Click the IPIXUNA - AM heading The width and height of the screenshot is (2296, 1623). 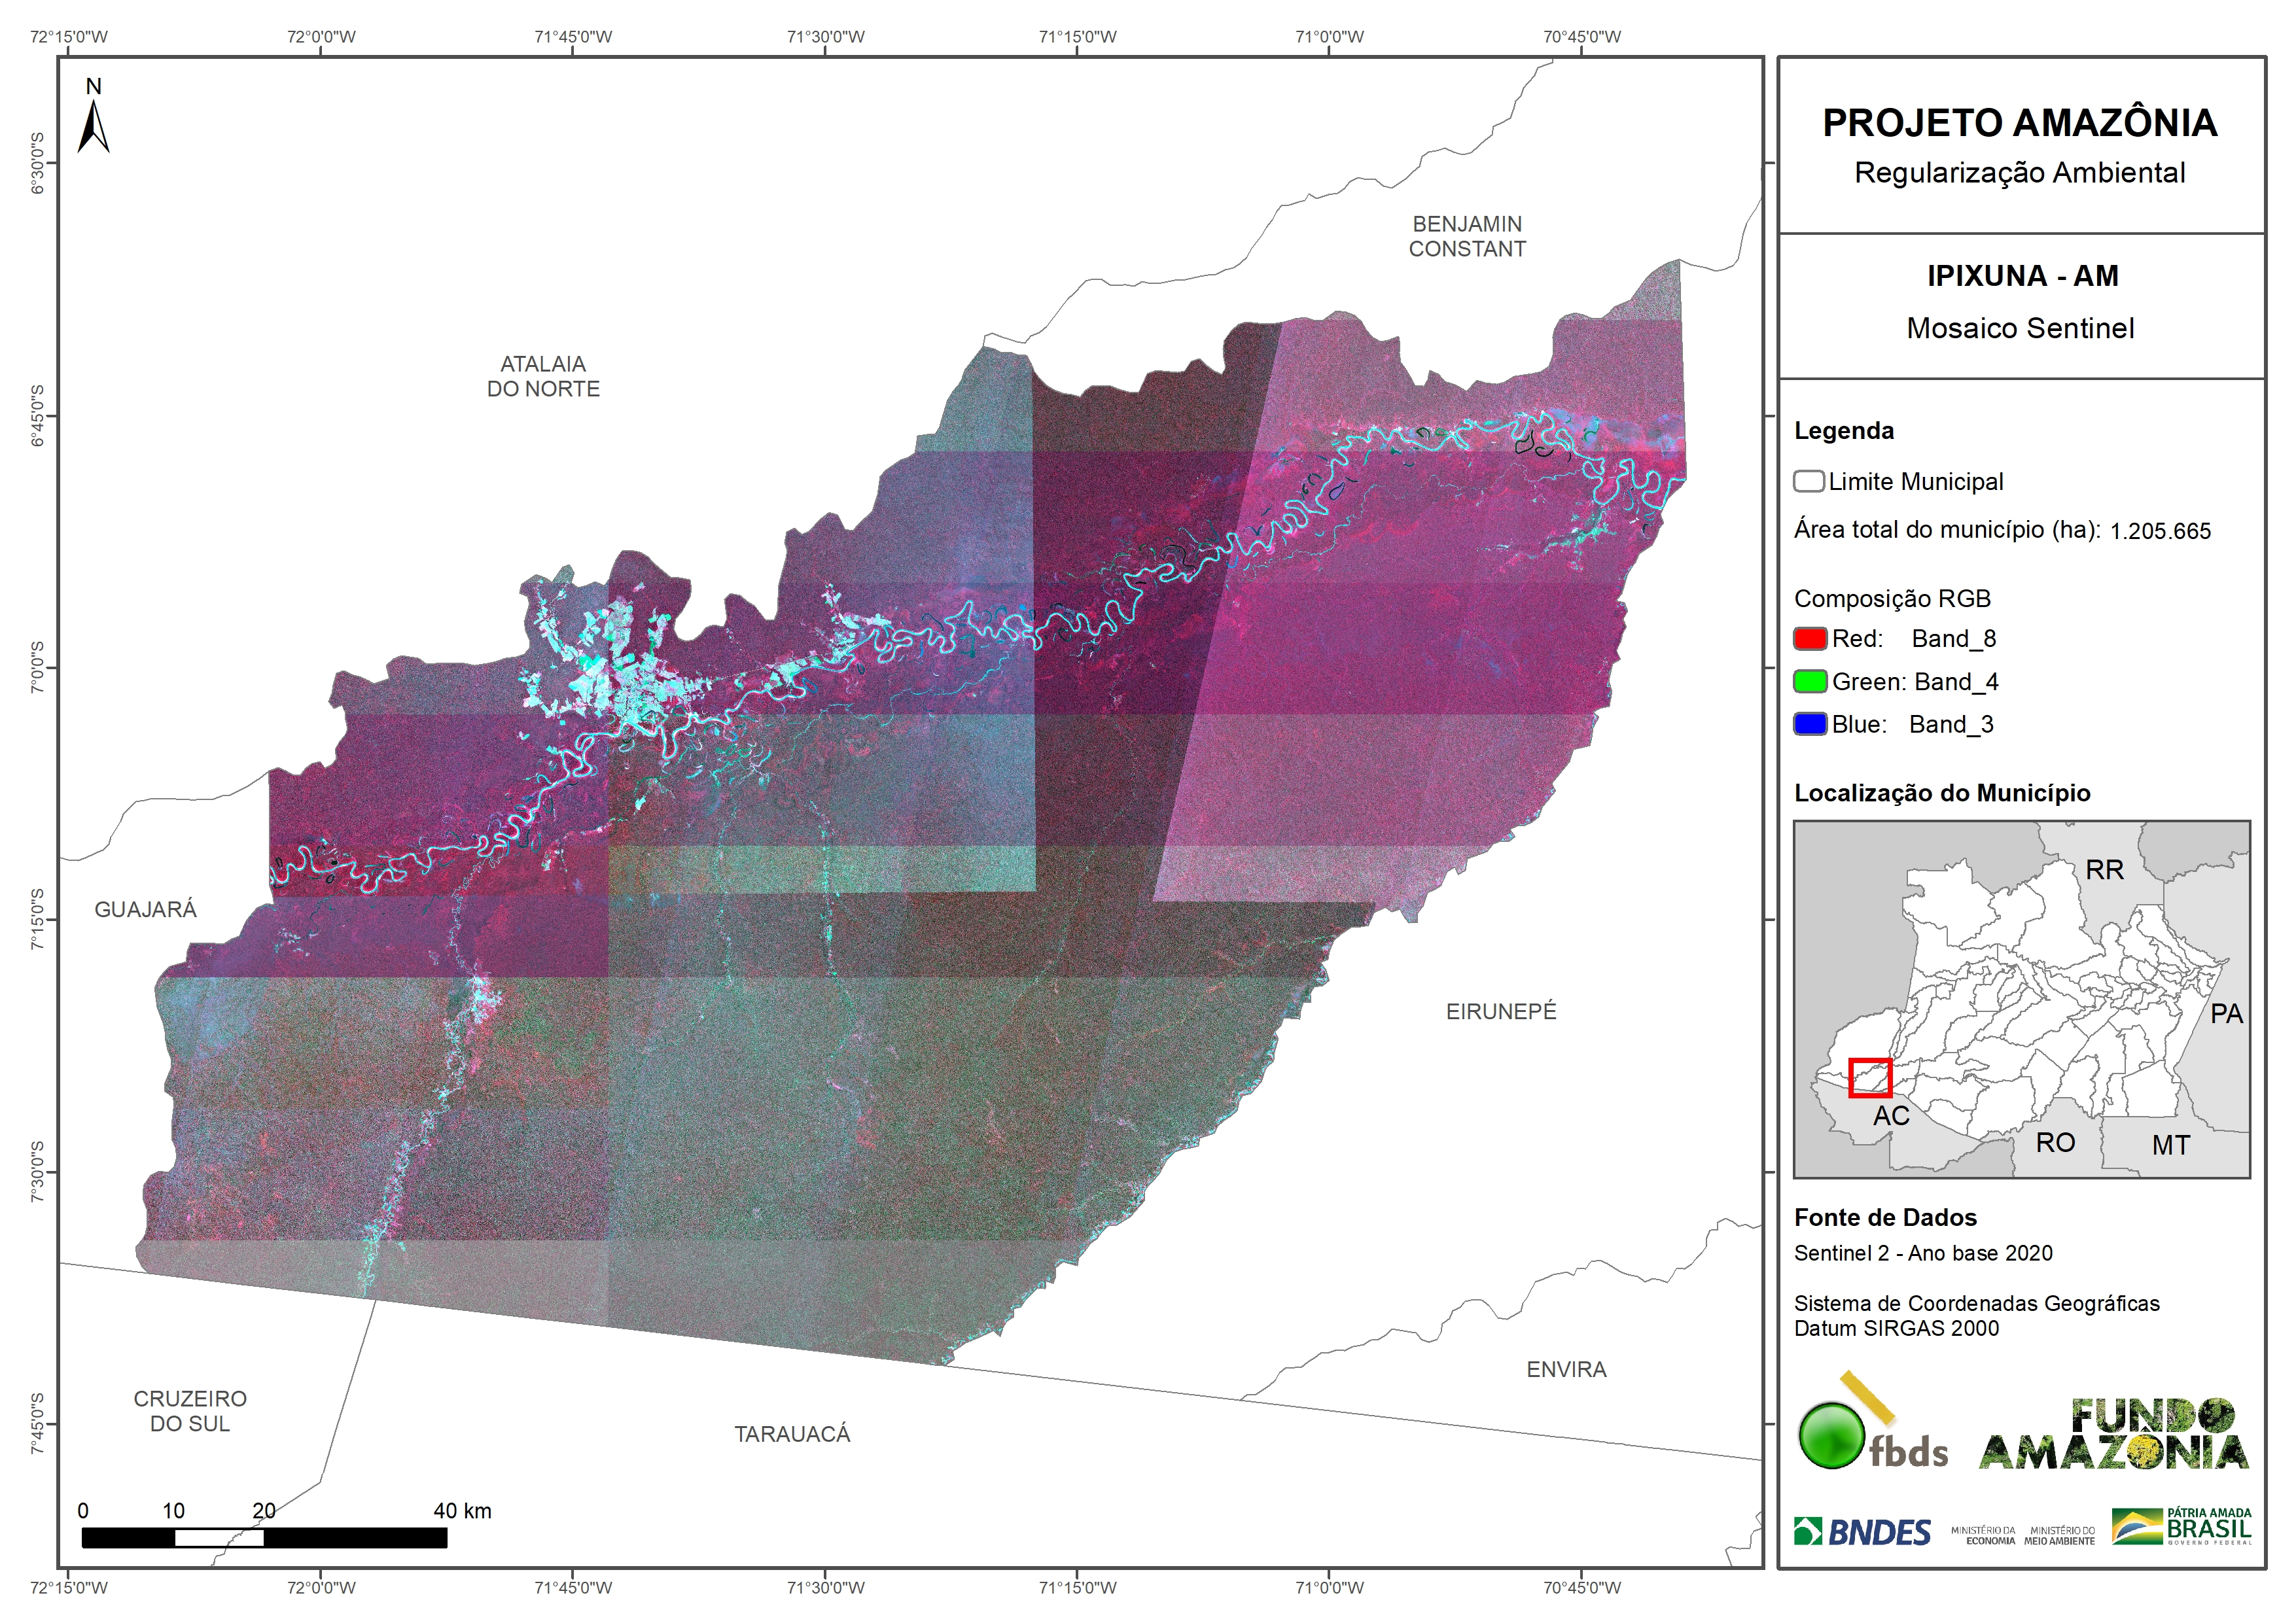(x=2022, y=276)
